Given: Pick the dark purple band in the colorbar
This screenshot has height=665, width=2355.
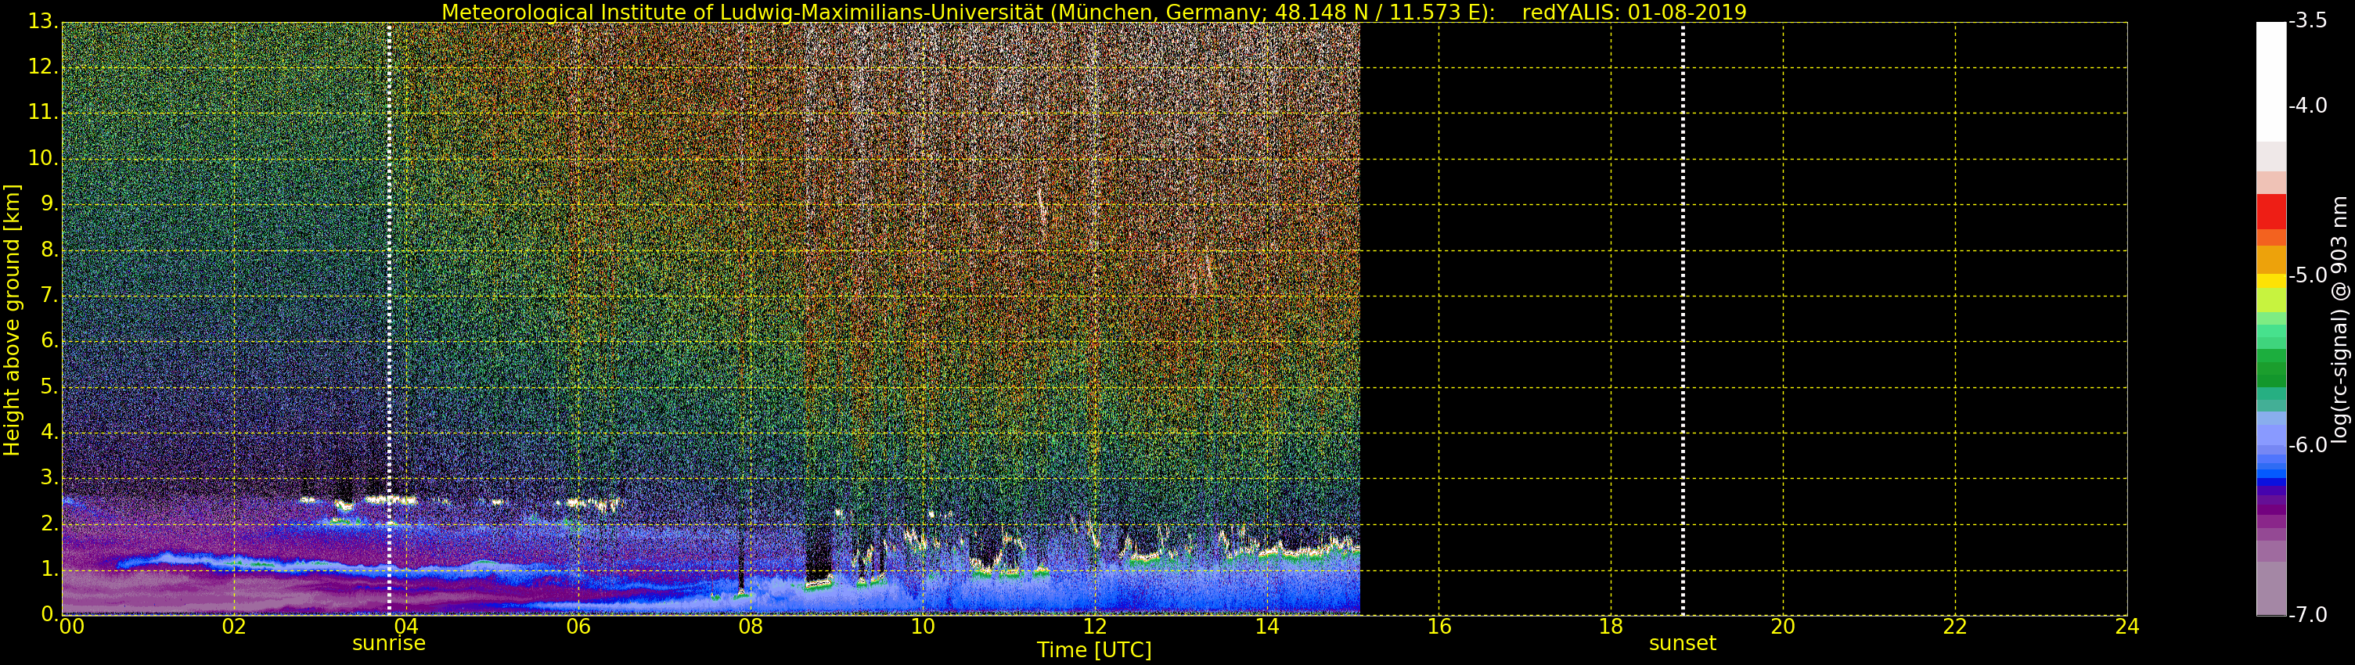Looking at the screenshot, I should pos(2271,505).
